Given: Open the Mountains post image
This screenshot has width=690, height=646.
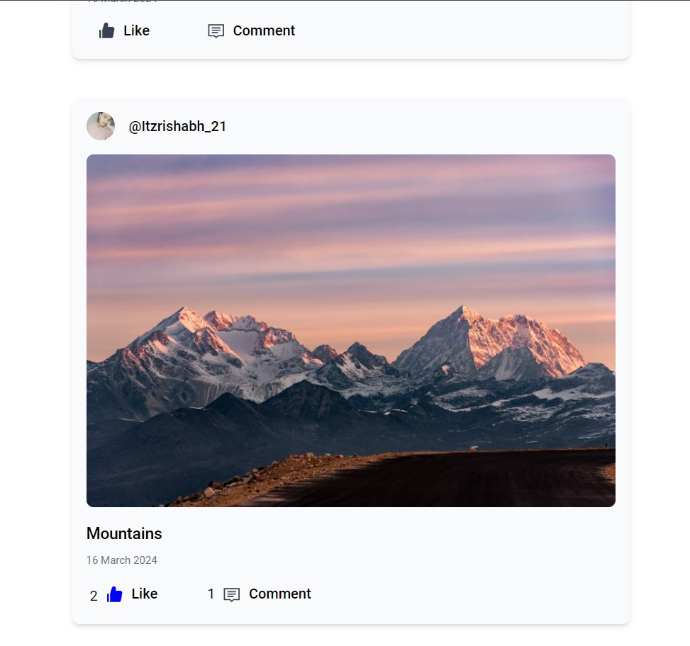Looking at the screenshot, I should [x=351, y=330].
